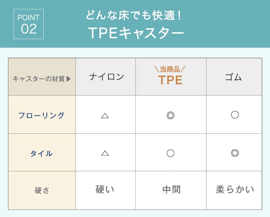Click the POINT 02 badge
The height and width of the screenshot is (217, 270).
tap(28, 24)
